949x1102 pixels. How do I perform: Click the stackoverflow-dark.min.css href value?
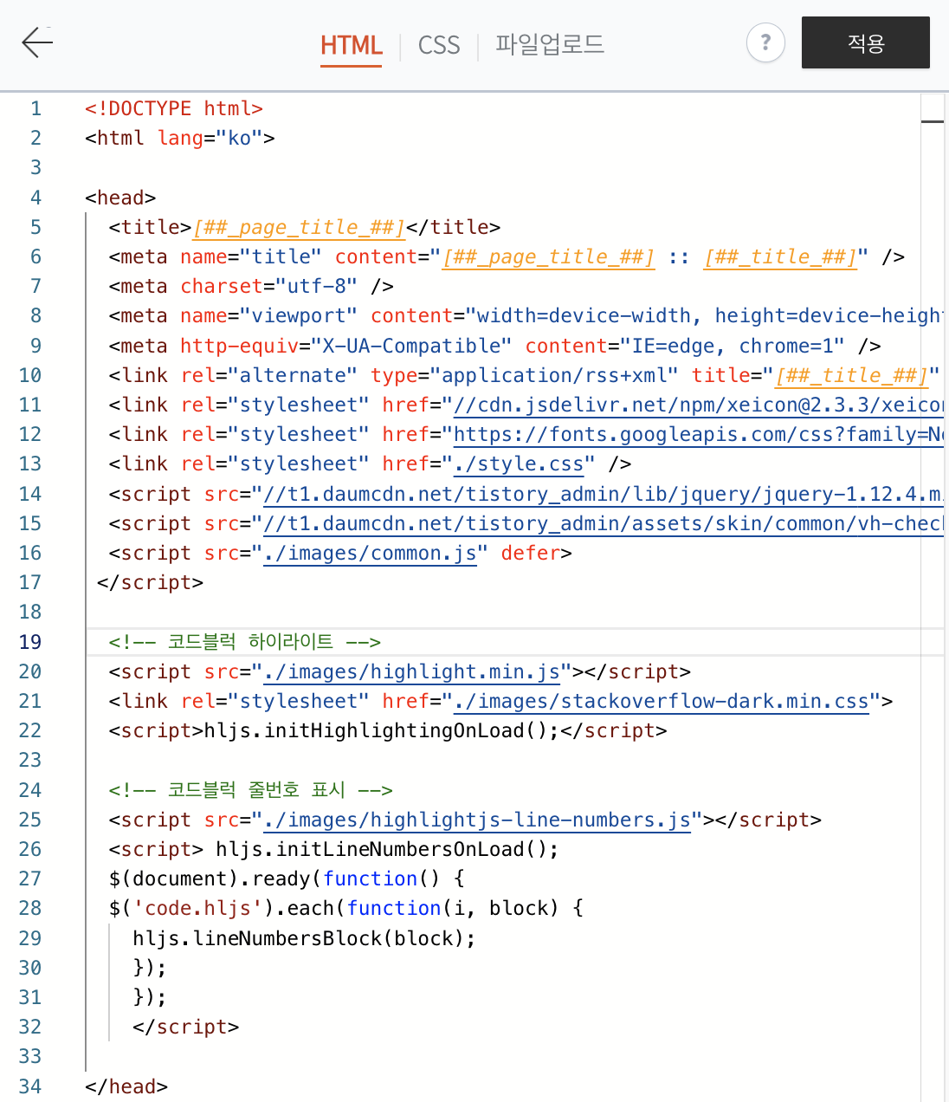point(662,701)
